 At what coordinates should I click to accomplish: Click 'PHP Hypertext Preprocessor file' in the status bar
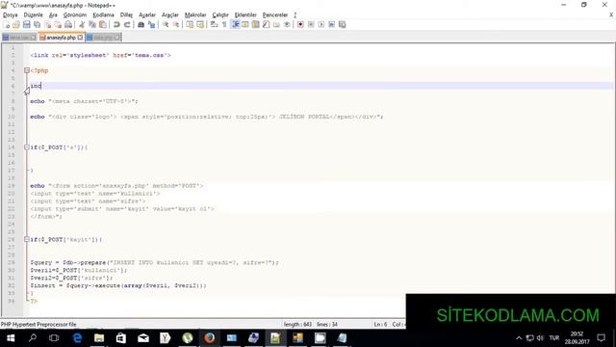[38, 324]
